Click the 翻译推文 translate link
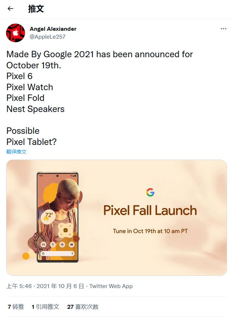The height and width of the screenshot is (317, 232). pos(16,152)
